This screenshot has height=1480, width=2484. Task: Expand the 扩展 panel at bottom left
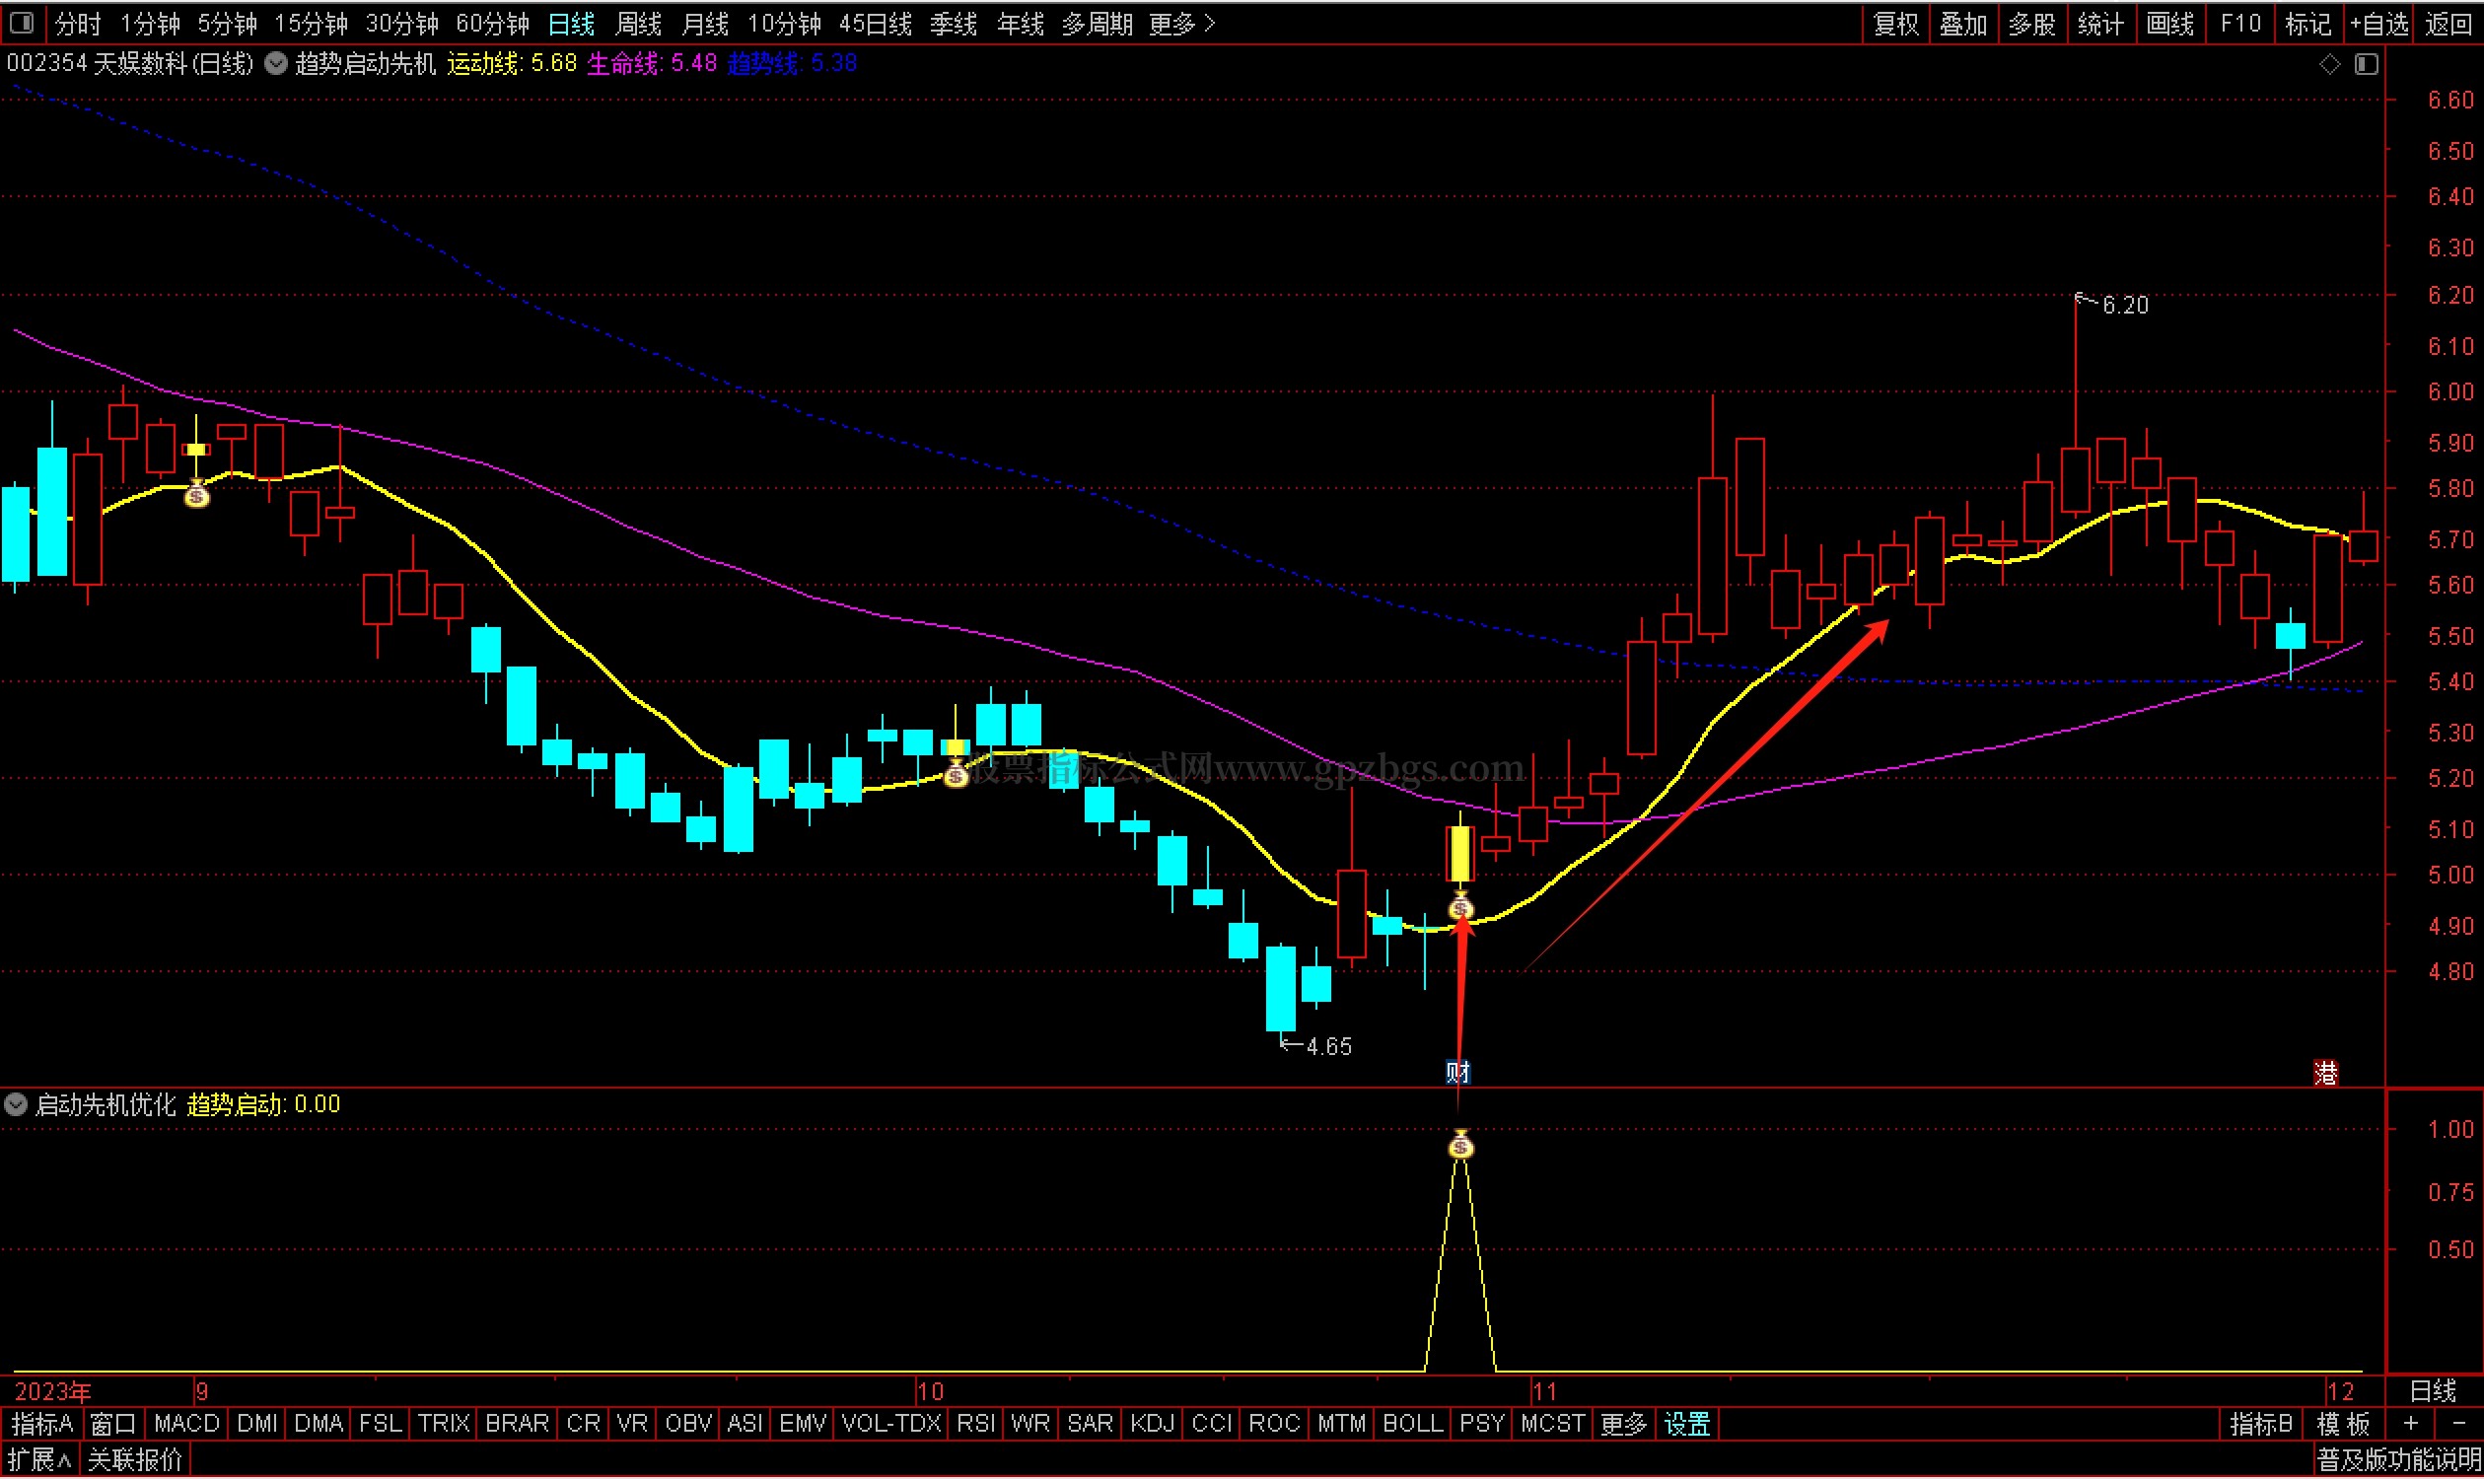(x=40, y=1462)
